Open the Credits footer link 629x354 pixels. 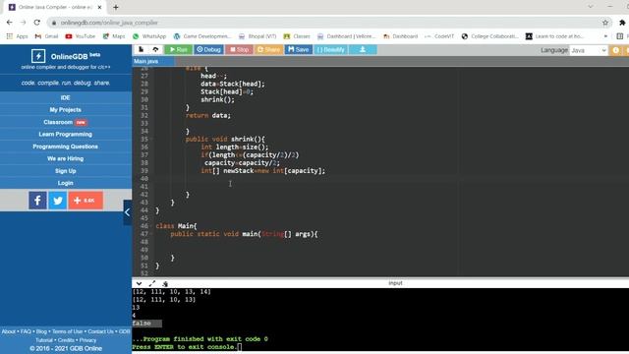pyautogui.click(x=66, y=340)
